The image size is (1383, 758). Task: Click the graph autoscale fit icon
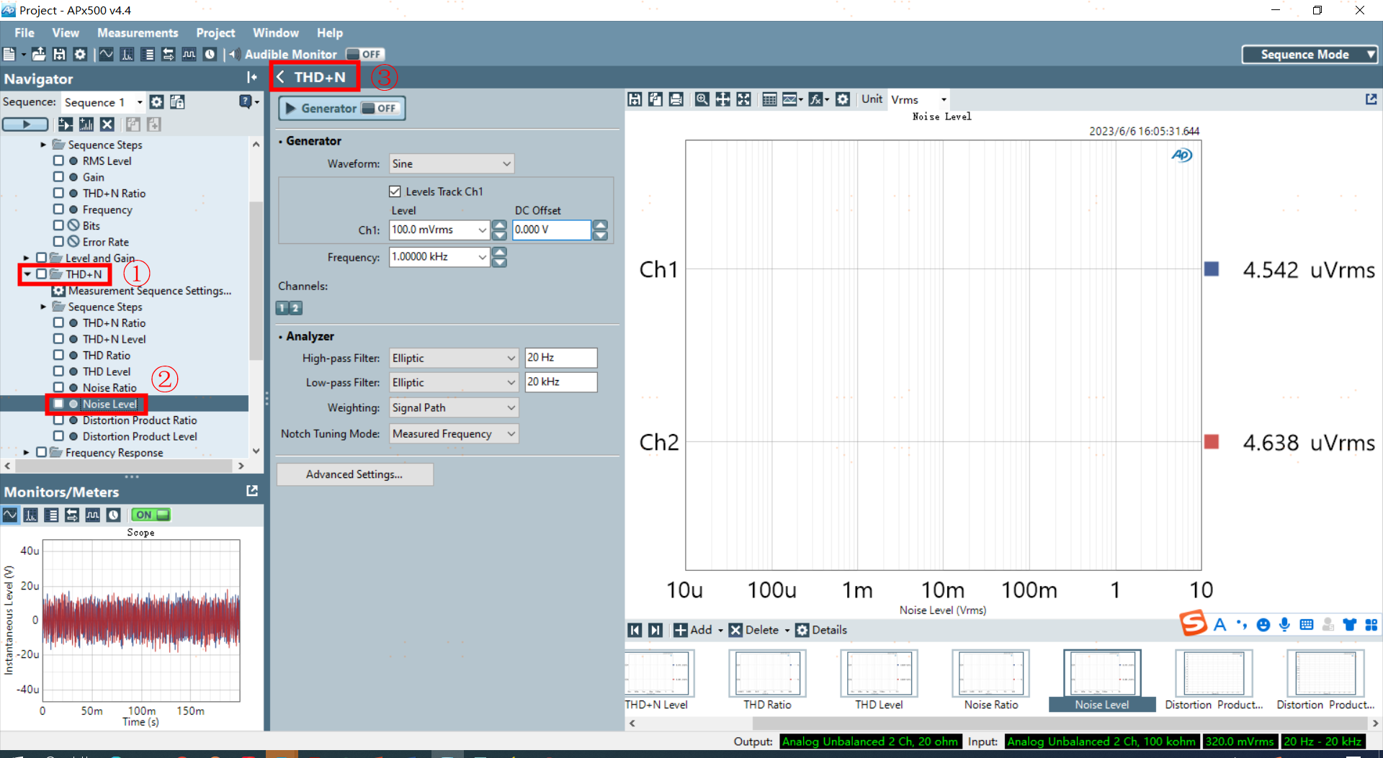click(x=744, y=99)
